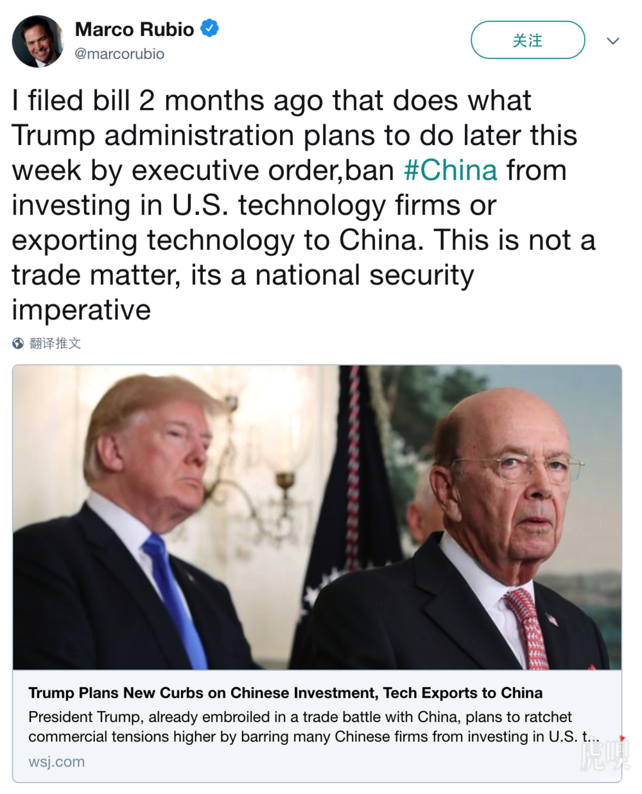Open the @marcorubio handle link
Image resolution: width=642 pixels, height=794 pixels.
(119, 54)
